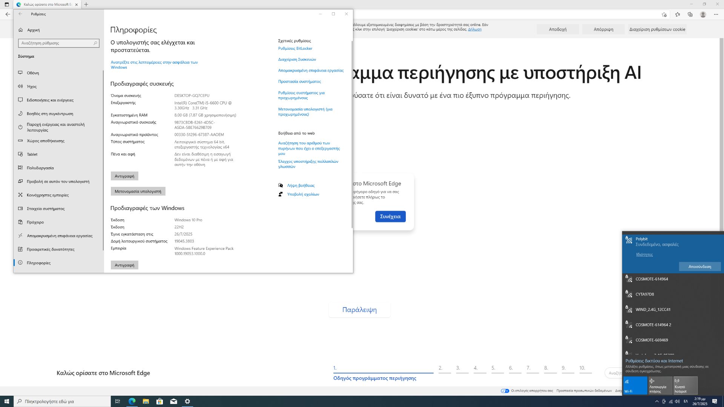
Task: Open Λήψη βοήθειας help link
Action: pyautogui.click(x=301, y=185)
